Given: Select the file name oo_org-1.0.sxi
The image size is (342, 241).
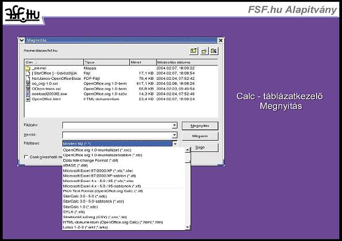Looking at the screenshot, I should 45,84.
